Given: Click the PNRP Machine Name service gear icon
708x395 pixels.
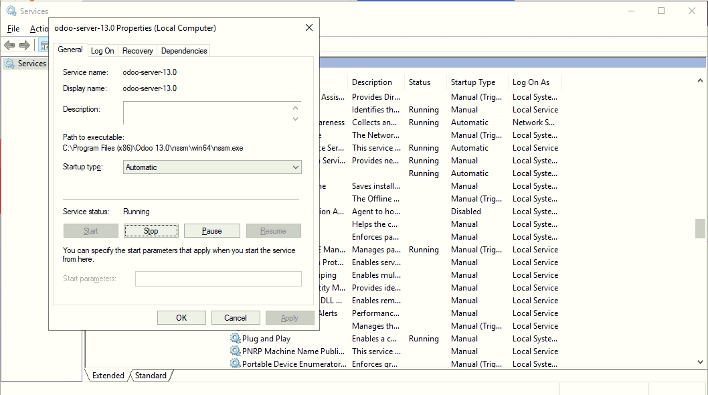Looking at the screenshot, I should [x=236, y=351].
